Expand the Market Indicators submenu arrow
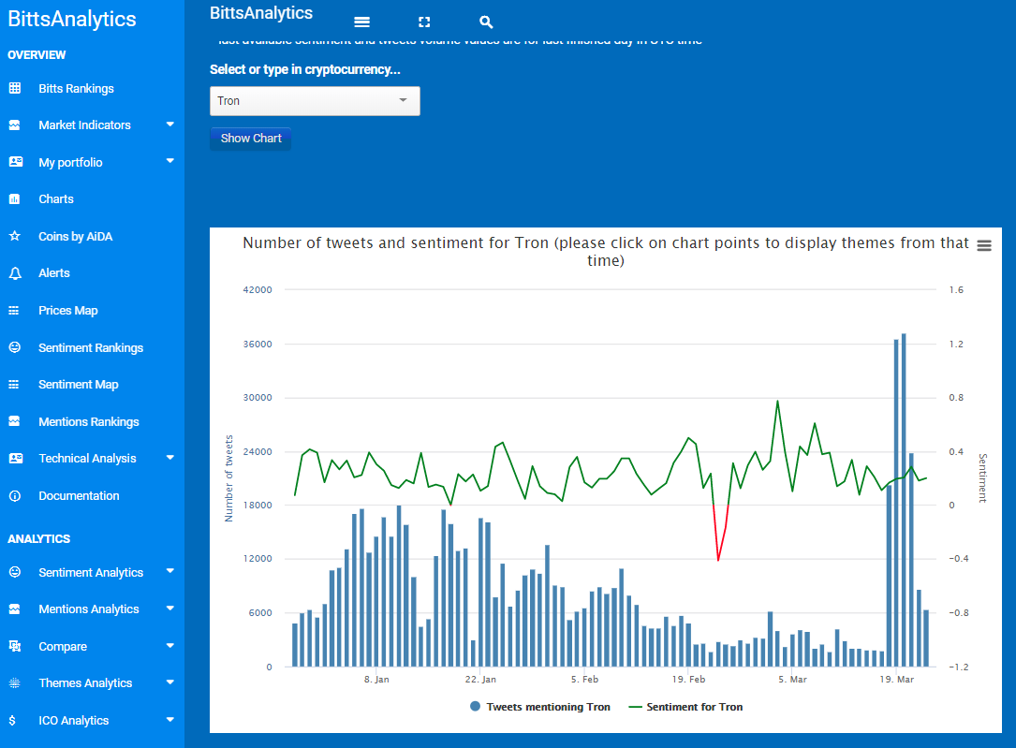 (x=170, y=124)
